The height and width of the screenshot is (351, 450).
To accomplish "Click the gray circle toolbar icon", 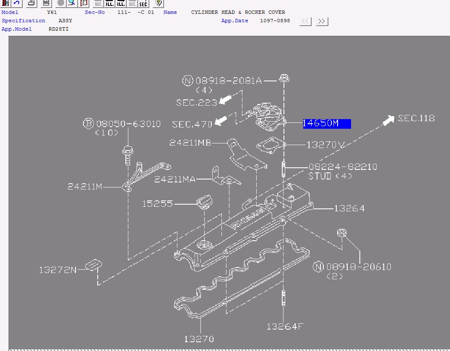I will click(60, 3).
